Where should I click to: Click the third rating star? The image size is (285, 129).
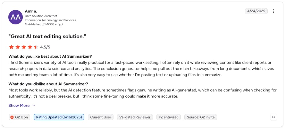point(24,47)
